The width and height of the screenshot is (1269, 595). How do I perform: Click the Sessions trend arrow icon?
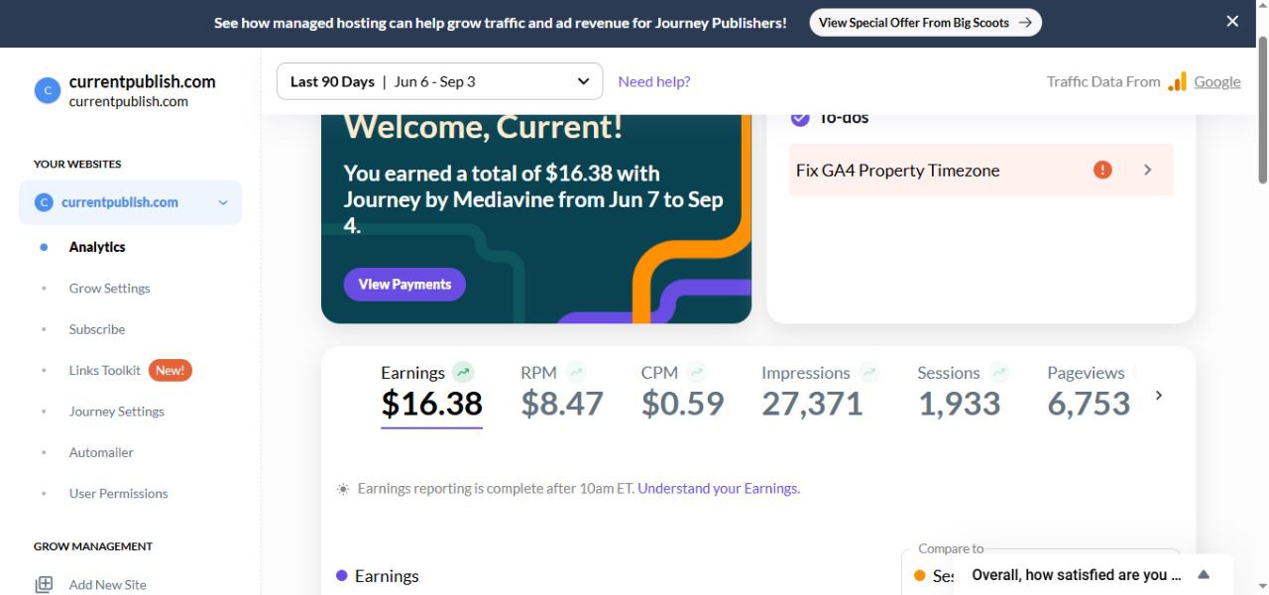point(998,373)
